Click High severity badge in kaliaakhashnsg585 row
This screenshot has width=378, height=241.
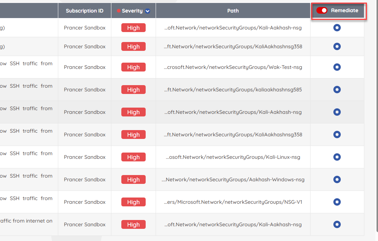click(133, 90)
